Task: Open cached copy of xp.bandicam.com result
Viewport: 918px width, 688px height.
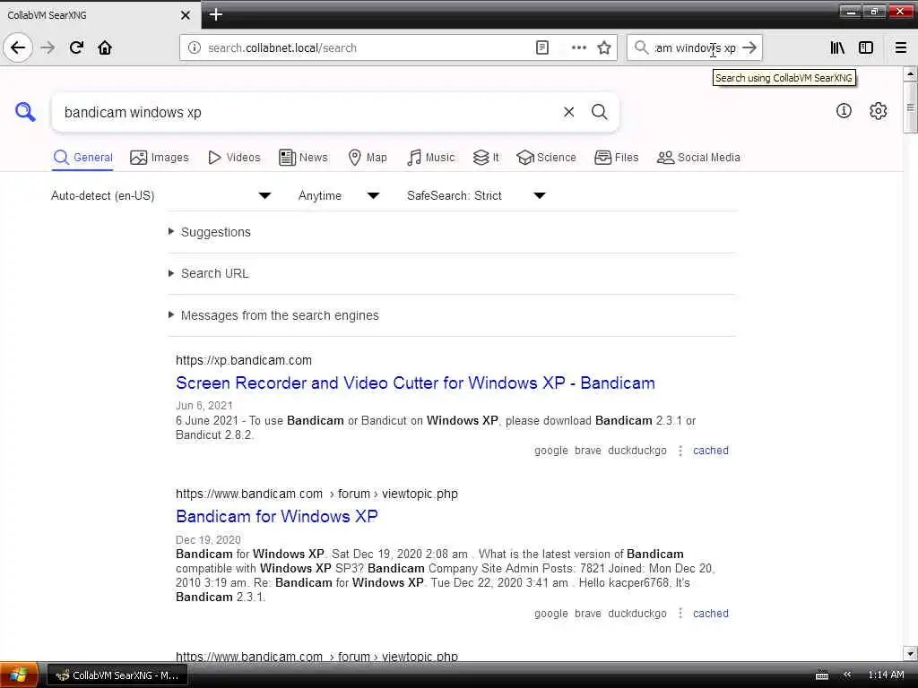Action: [710, 451]
